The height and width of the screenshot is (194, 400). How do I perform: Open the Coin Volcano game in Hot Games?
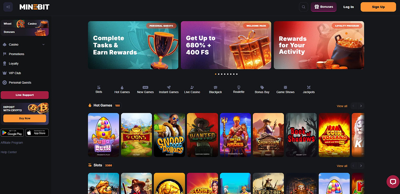[334, 135]
